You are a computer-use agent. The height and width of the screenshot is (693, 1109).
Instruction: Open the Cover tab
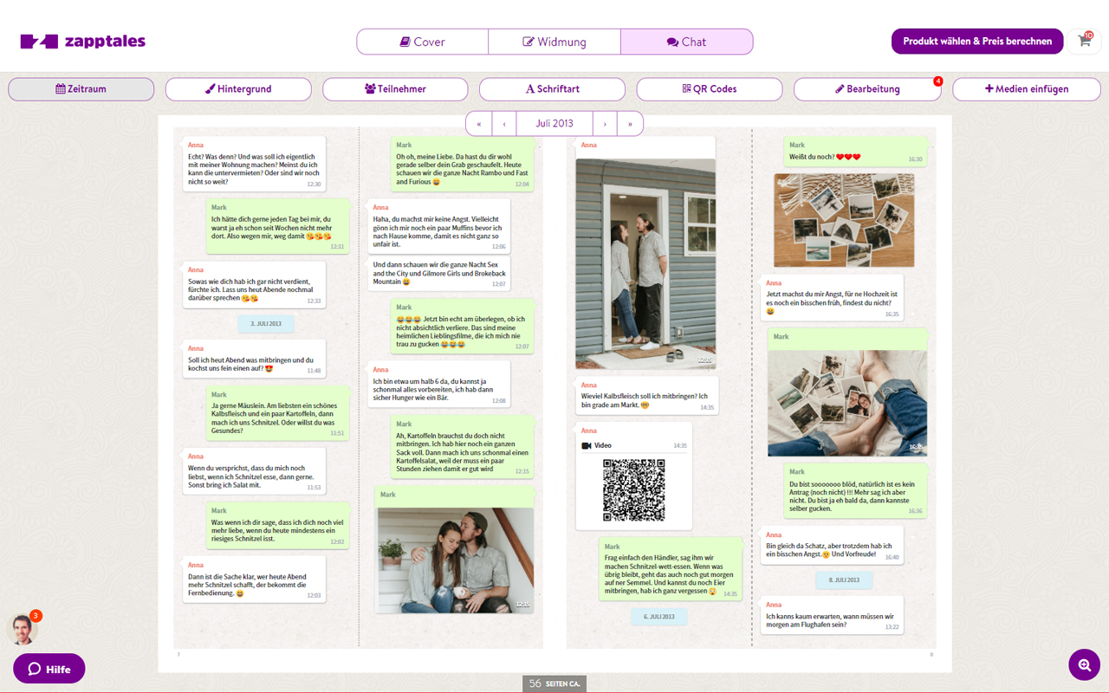[423, 42]
